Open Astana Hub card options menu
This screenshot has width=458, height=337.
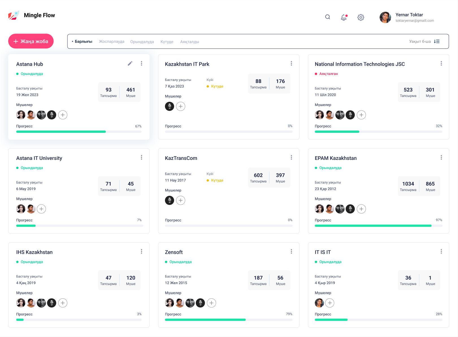click(142, 63)
